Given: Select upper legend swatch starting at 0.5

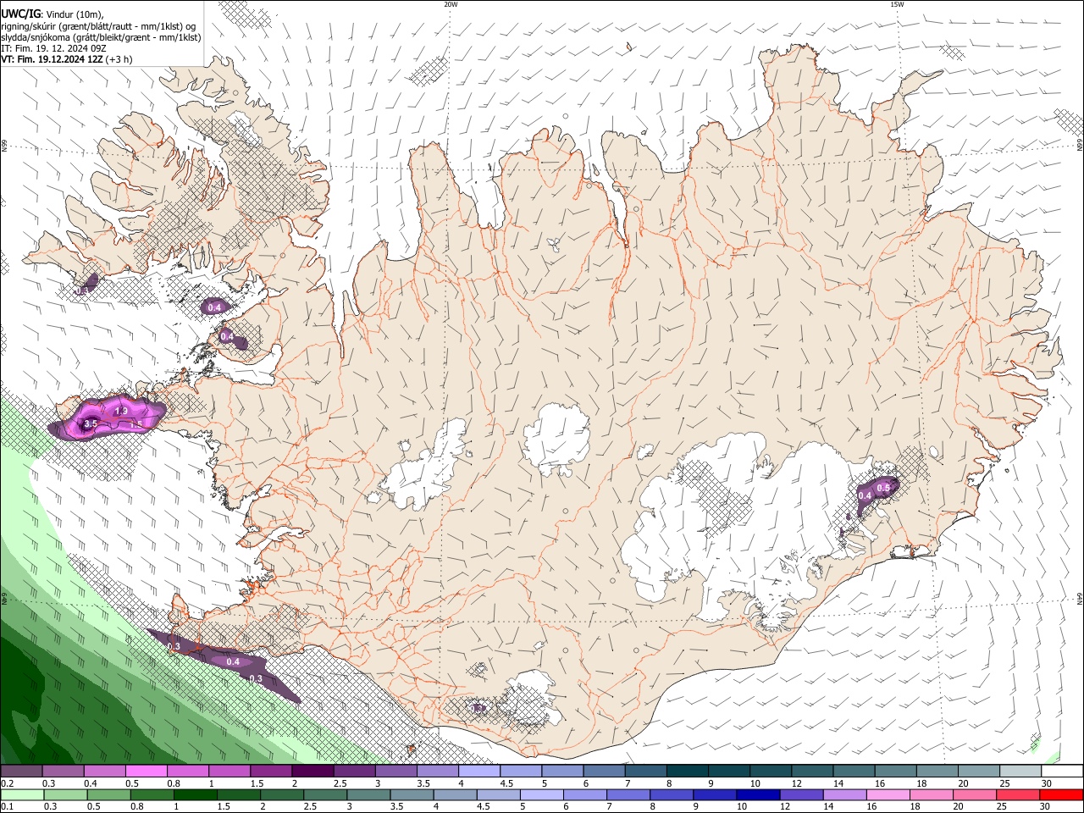Looking at the screenshot, I should click(x=146, y=771).
